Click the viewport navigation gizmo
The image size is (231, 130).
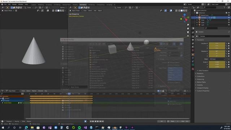click(x=184, y=18)
